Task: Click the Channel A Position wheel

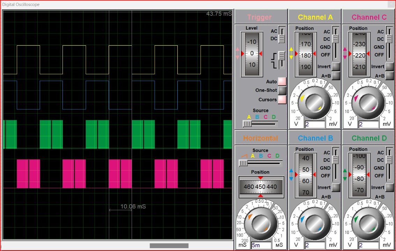Action: point(306,54)
